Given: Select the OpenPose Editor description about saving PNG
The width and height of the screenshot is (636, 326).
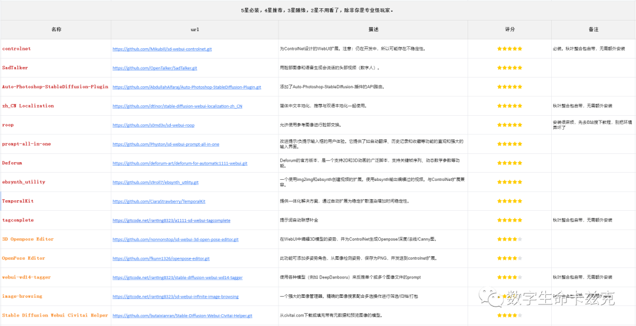Looking at the screenshot, I should coord(359,258).
